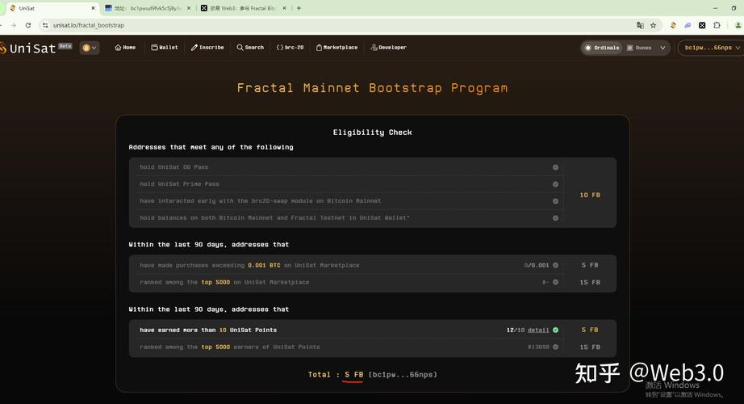Bookmark this page with the star
This screenshot has width=744, height=404.
653,25
